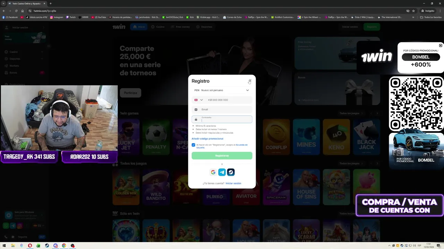Click the 1win logo in the page header

(119, 27)
